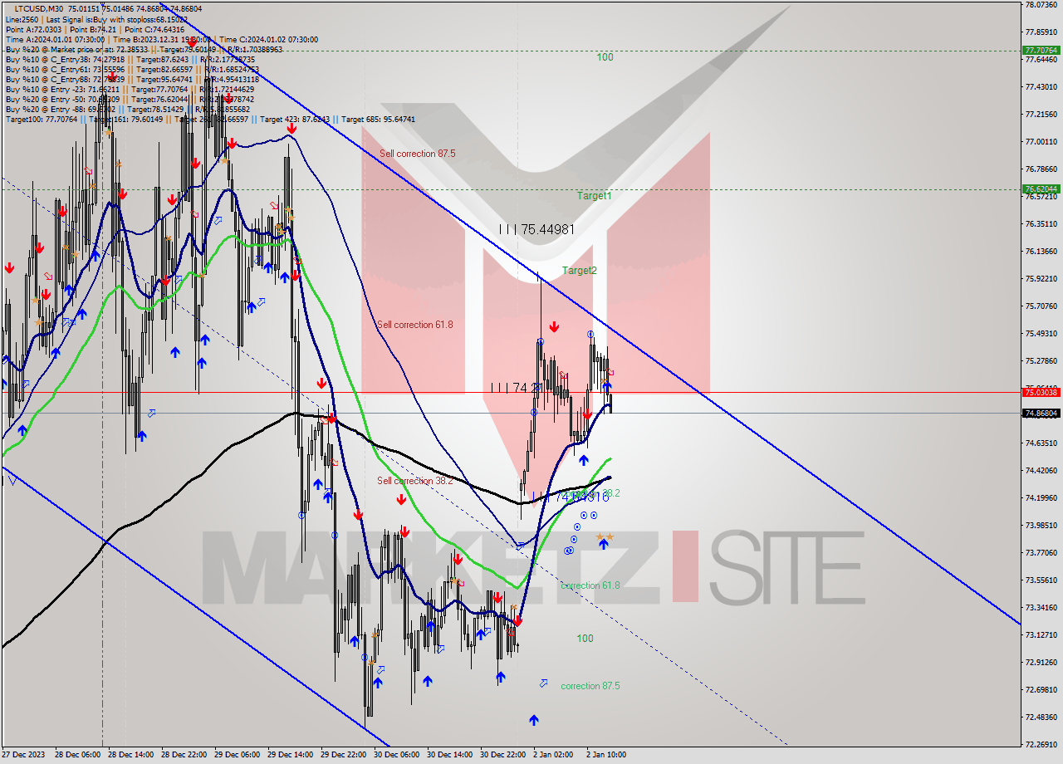The height and width of the screenshot is (764, 1063).
Task: Click the 'Sell correction 38.2' label
Action: (x=415, y=481)
